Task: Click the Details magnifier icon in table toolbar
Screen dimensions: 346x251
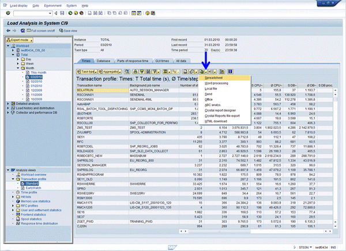Action: click(x=127, y=71)
